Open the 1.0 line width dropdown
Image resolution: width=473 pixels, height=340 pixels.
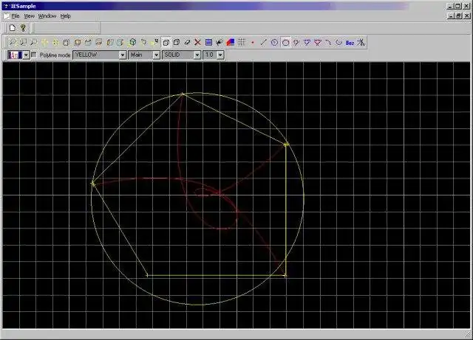220,55
